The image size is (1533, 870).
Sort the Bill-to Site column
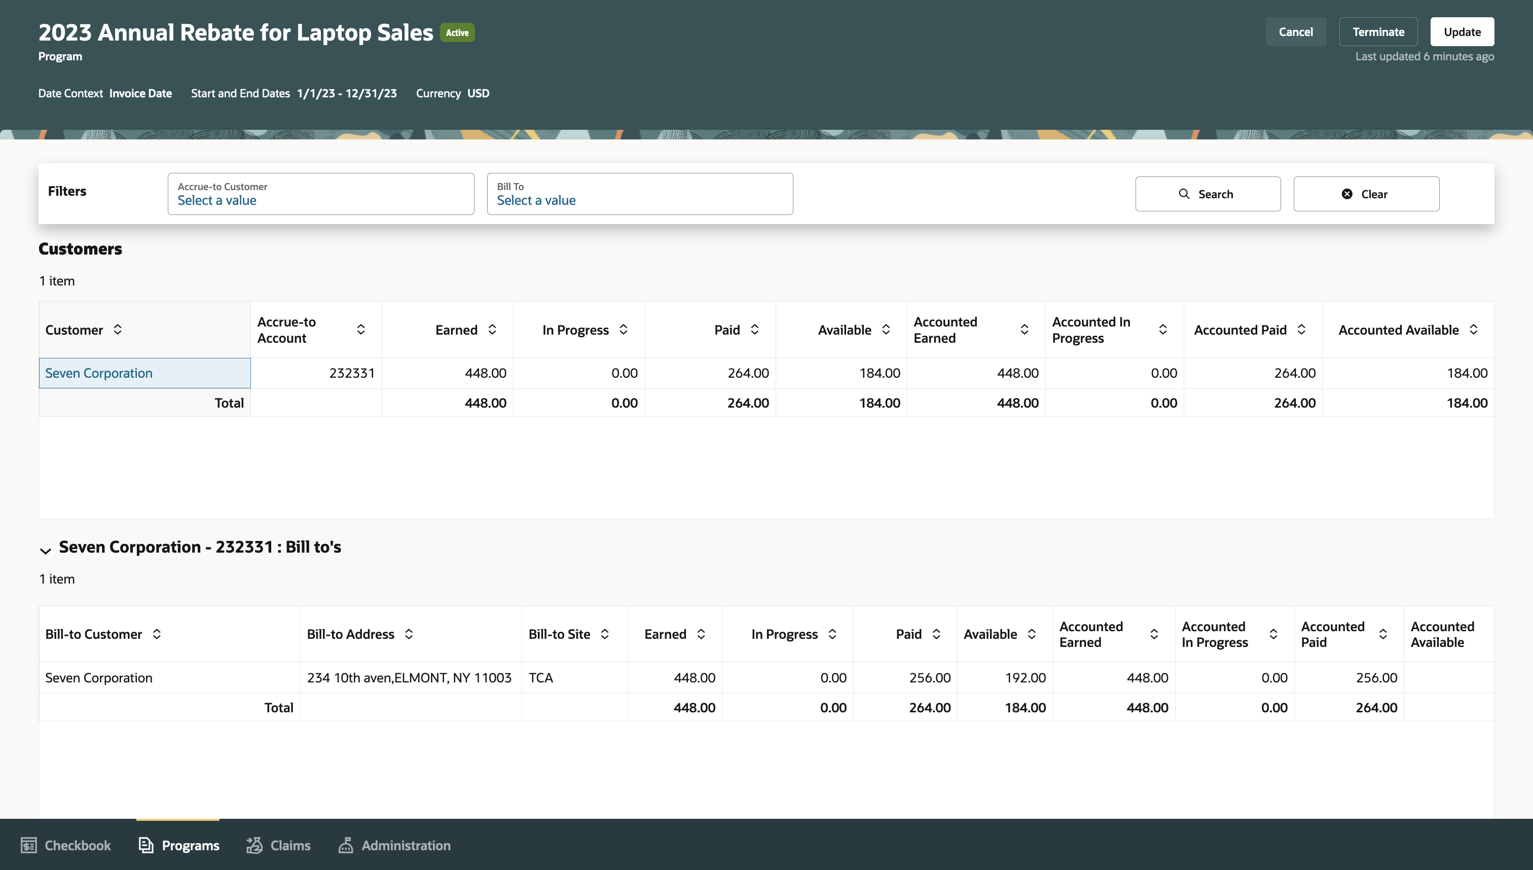(605, 634)
